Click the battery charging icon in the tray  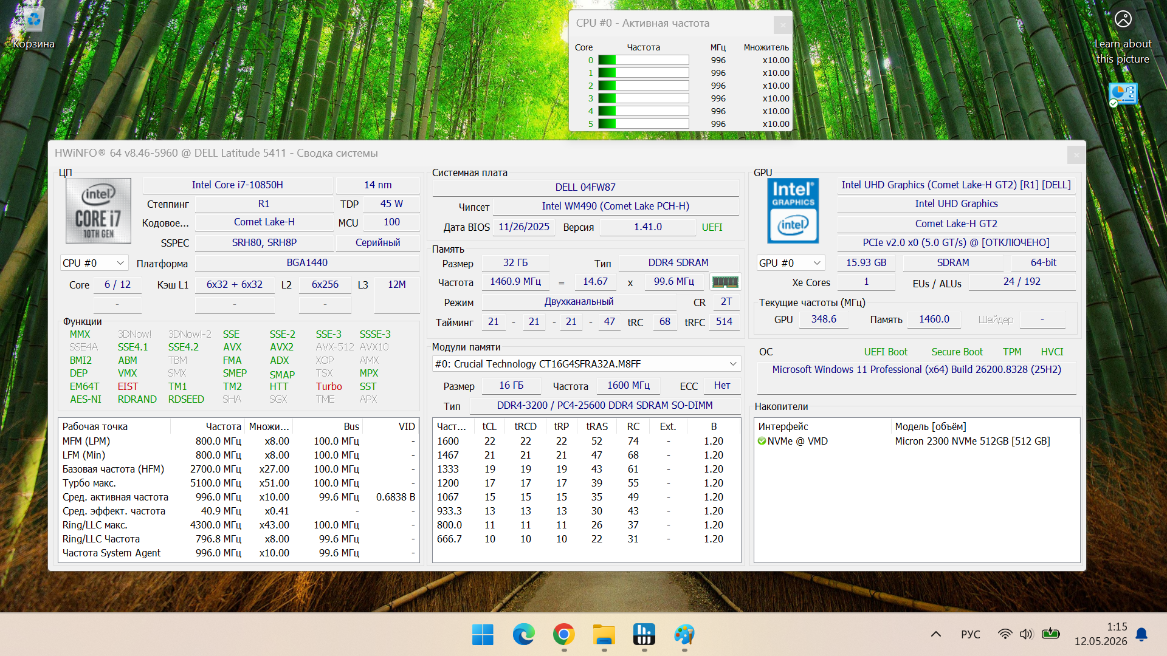[x=1050, y=634]
